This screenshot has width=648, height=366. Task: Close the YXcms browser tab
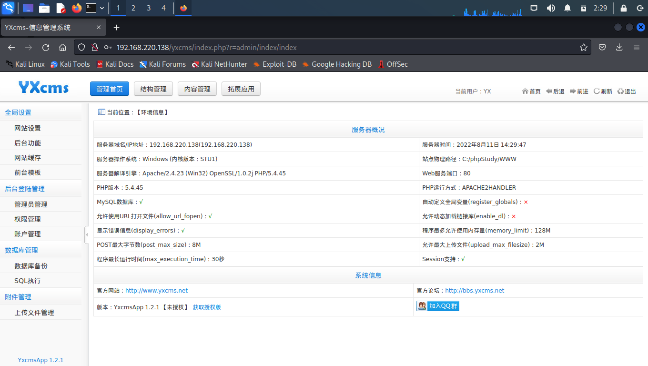coord(99,28)
